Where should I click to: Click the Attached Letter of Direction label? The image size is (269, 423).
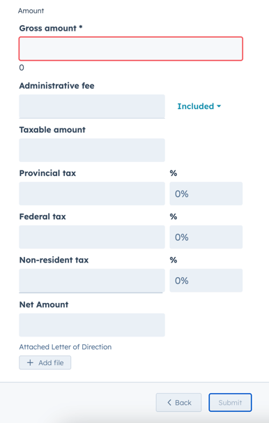(66, 347)
